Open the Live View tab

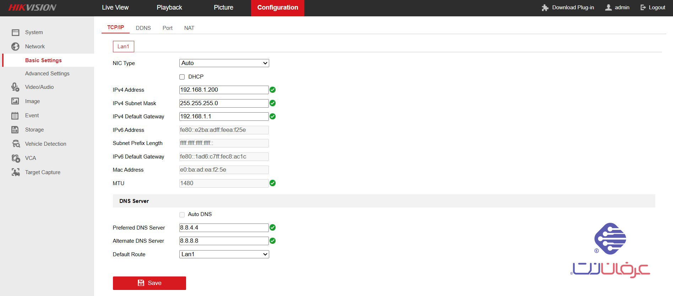[x=115, y=7]
